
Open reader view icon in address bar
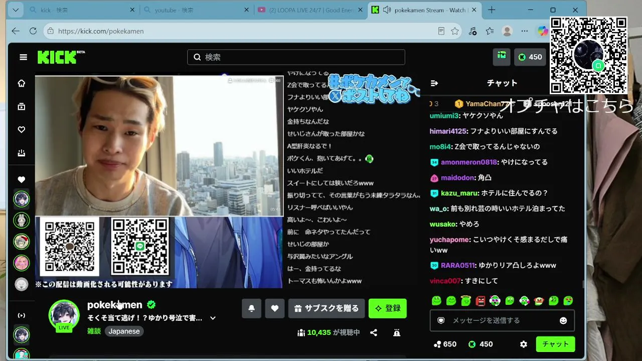441,31
